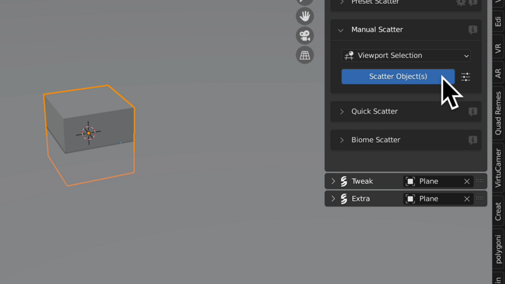The height and width of the screenshot is (284, 505).
Task: Open Quick Scatter info icon
Action: point(472,112)
